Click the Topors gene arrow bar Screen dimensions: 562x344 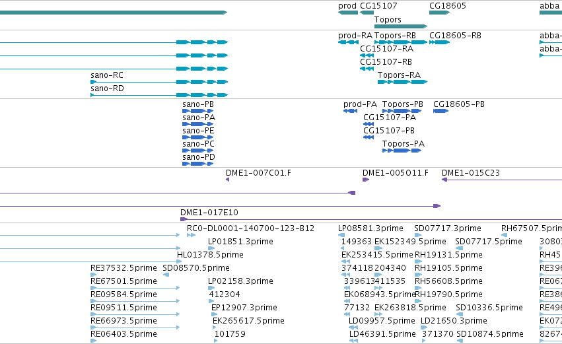[x=401, y=26]
